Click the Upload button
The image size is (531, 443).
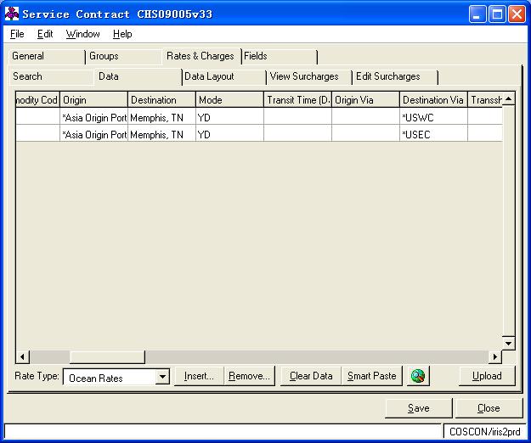coord(487,376)
